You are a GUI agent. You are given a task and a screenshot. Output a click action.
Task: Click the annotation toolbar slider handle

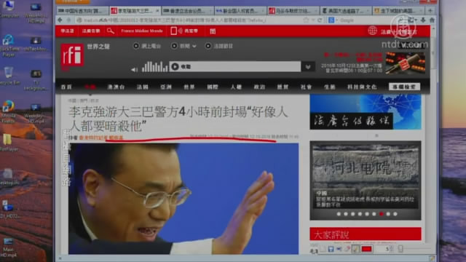click(400, 249)
